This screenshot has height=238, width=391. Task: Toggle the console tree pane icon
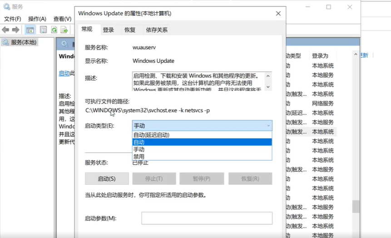(x=30, y=30)
